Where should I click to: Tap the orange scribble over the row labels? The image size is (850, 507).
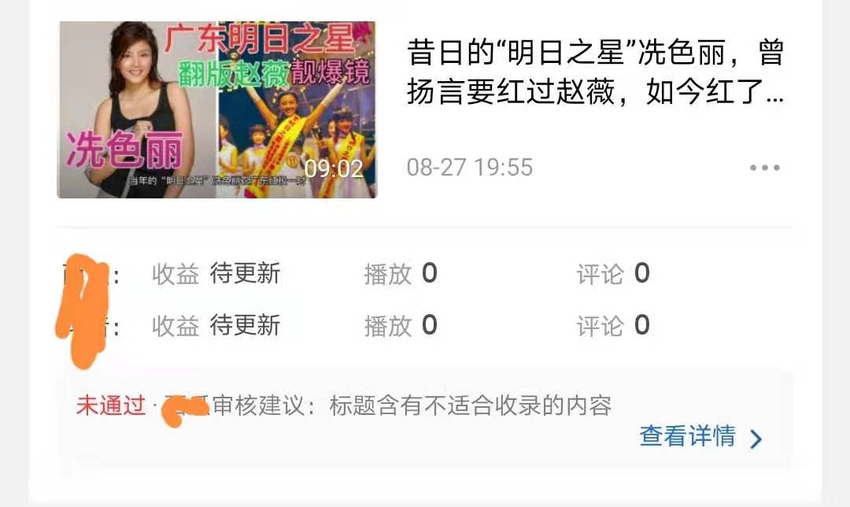point(83,310)
